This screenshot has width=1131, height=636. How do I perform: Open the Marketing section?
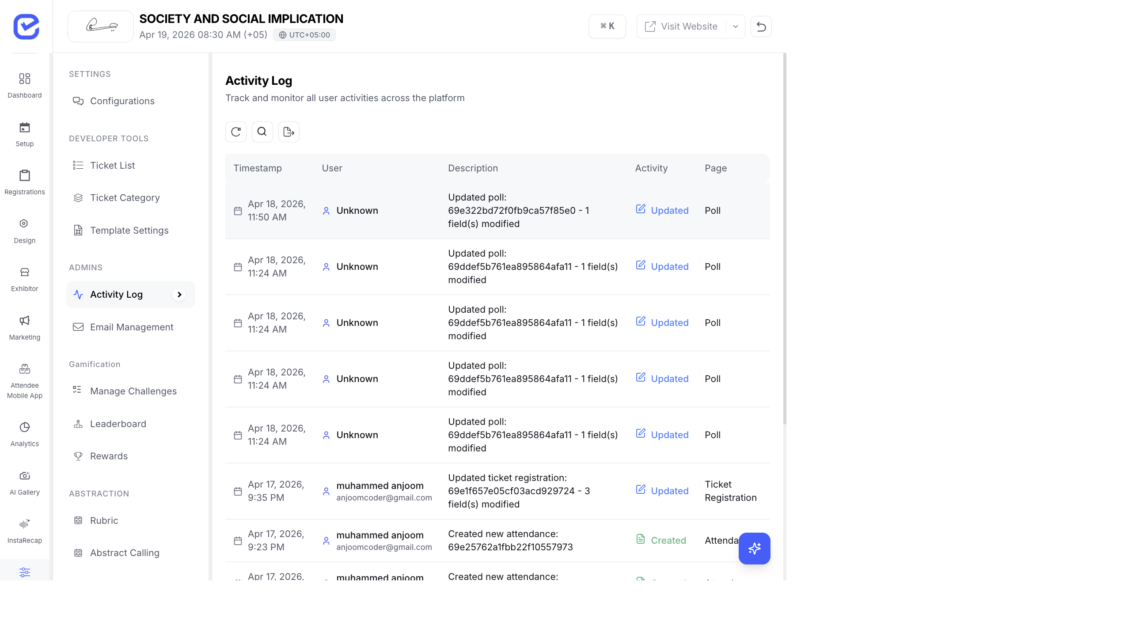pyautogui.click(x=25, y=328)
